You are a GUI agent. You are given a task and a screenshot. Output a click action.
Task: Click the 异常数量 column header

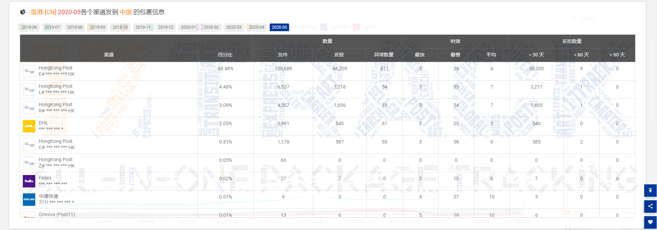pyautogui.click(x=384, y=55)
